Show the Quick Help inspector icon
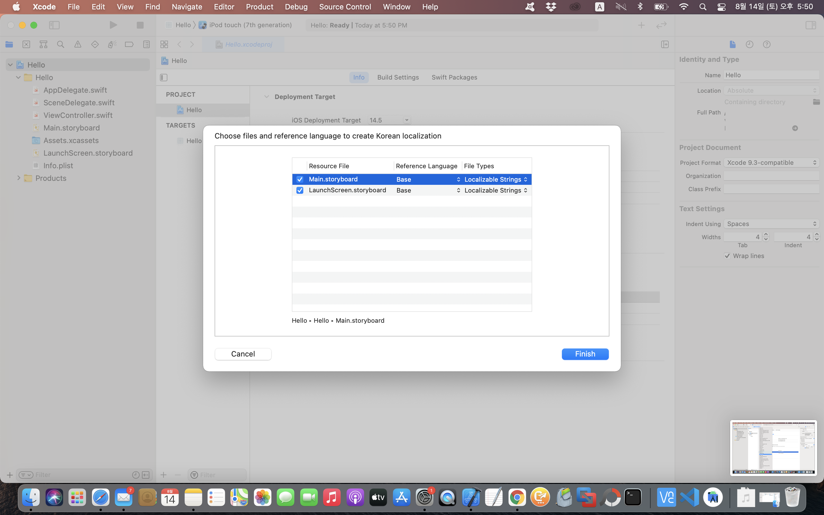The image size is (824, 515). [766, 44]
